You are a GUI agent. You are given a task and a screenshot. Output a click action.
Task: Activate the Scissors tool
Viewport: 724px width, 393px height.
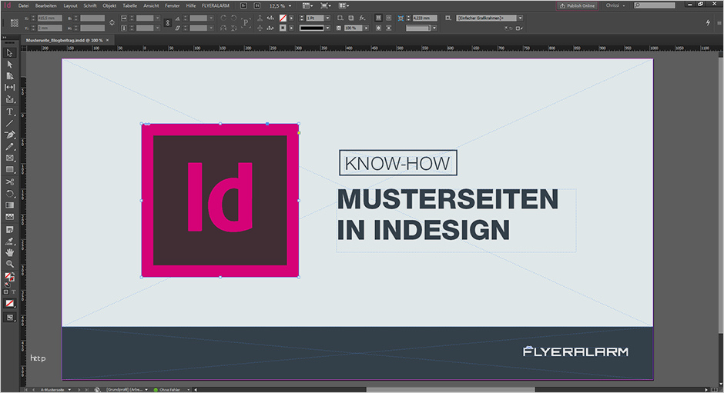10,181
